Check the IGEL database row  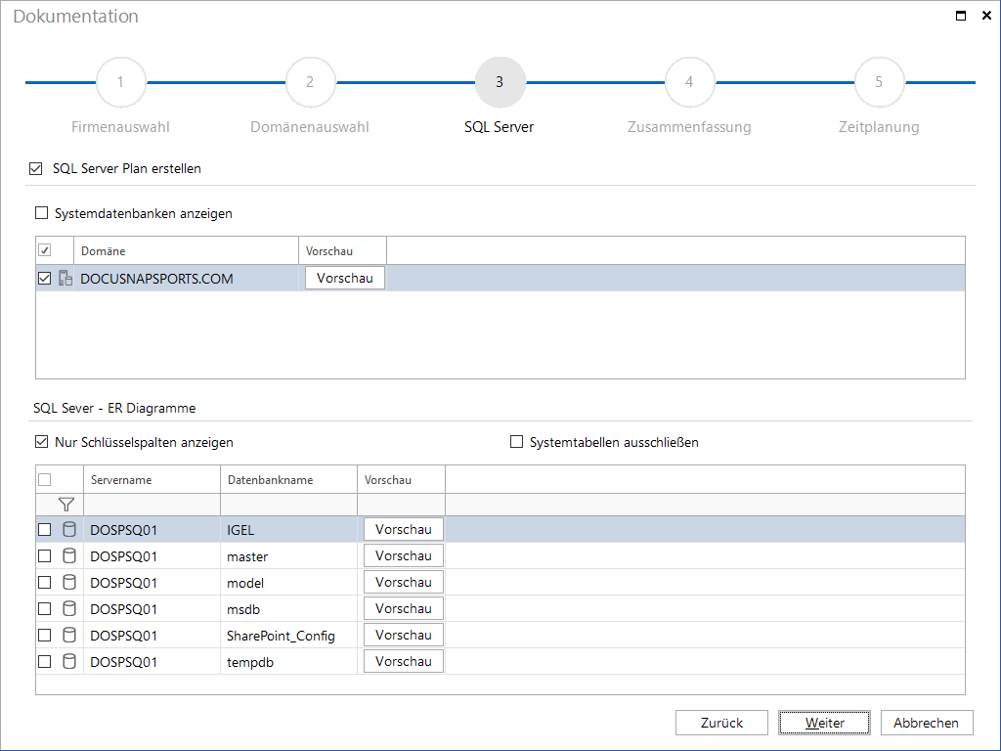[x=45, y=529]
